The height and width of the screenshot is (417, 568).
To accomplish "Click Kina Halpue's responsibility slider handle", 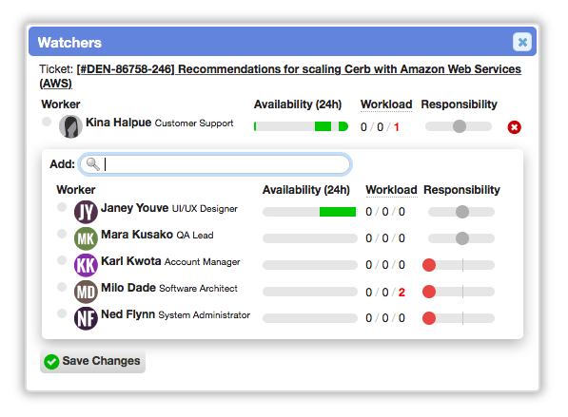I will (460, 126).
